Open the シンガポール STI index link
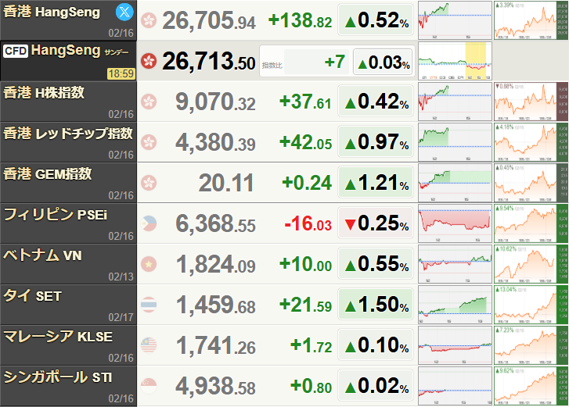The image size is (569, 407). click(58, 377)
